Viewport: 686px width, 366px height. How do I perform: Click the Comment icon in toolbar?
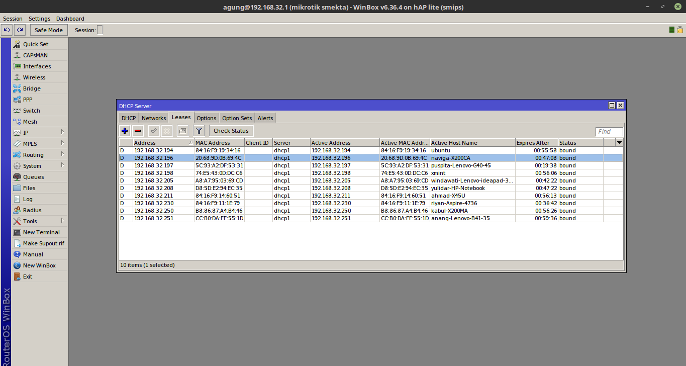[183, 131]
